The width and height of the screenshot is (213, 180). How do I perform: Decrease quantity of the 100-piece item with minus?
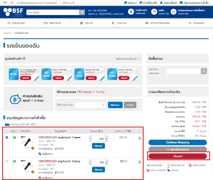[x=91, y=162]
